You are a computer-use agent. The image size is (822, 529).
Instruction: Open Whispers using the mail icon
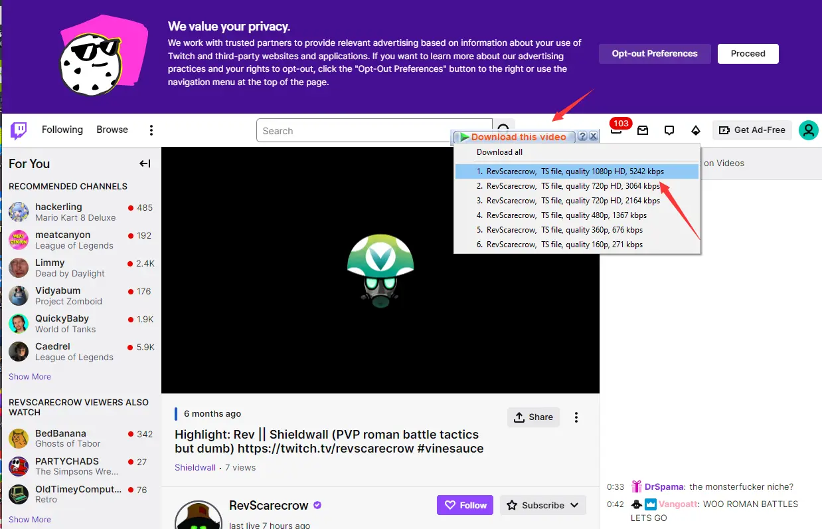click(643, 130)
